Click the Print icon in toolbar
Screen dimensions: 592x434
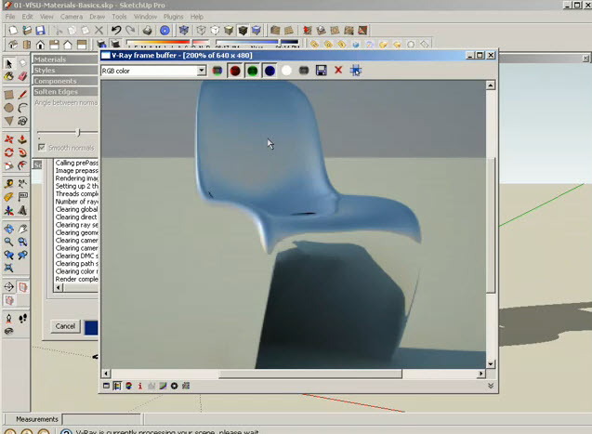[147, 30]
